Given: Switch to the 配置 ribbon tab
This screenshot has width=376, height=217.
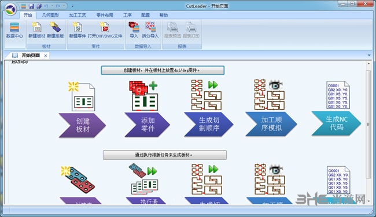Looking at the screenshot, I should pyautogui.click(x=145, y=15).
